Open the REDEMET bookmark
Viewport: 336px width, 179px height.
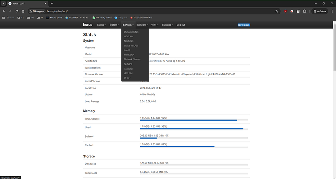click(x=77, y=18)
